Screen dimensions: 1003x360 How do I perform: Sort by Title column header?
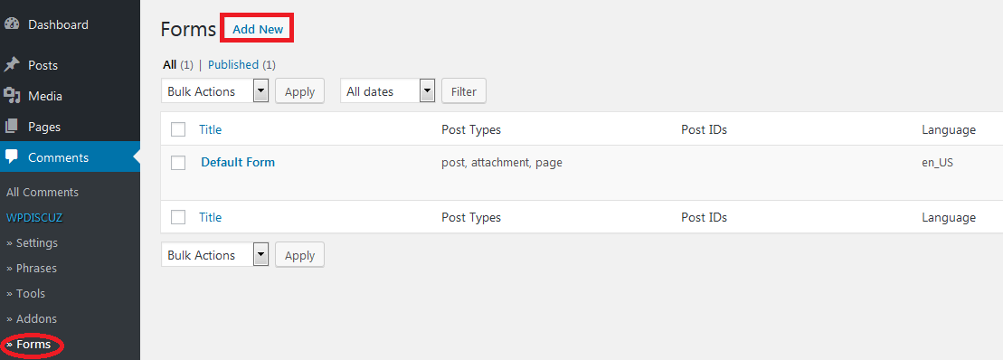[211, 130]
